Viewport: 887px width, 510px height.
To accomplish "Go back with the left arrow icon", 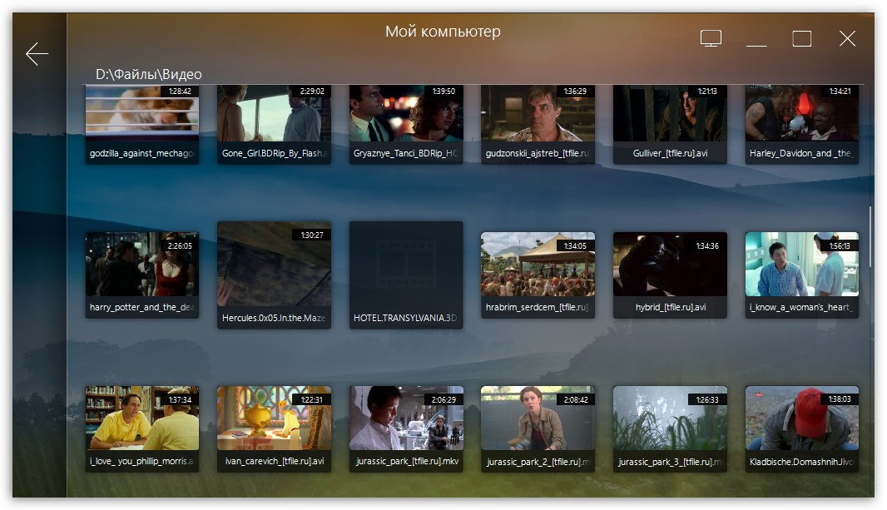I will [37, 54].
